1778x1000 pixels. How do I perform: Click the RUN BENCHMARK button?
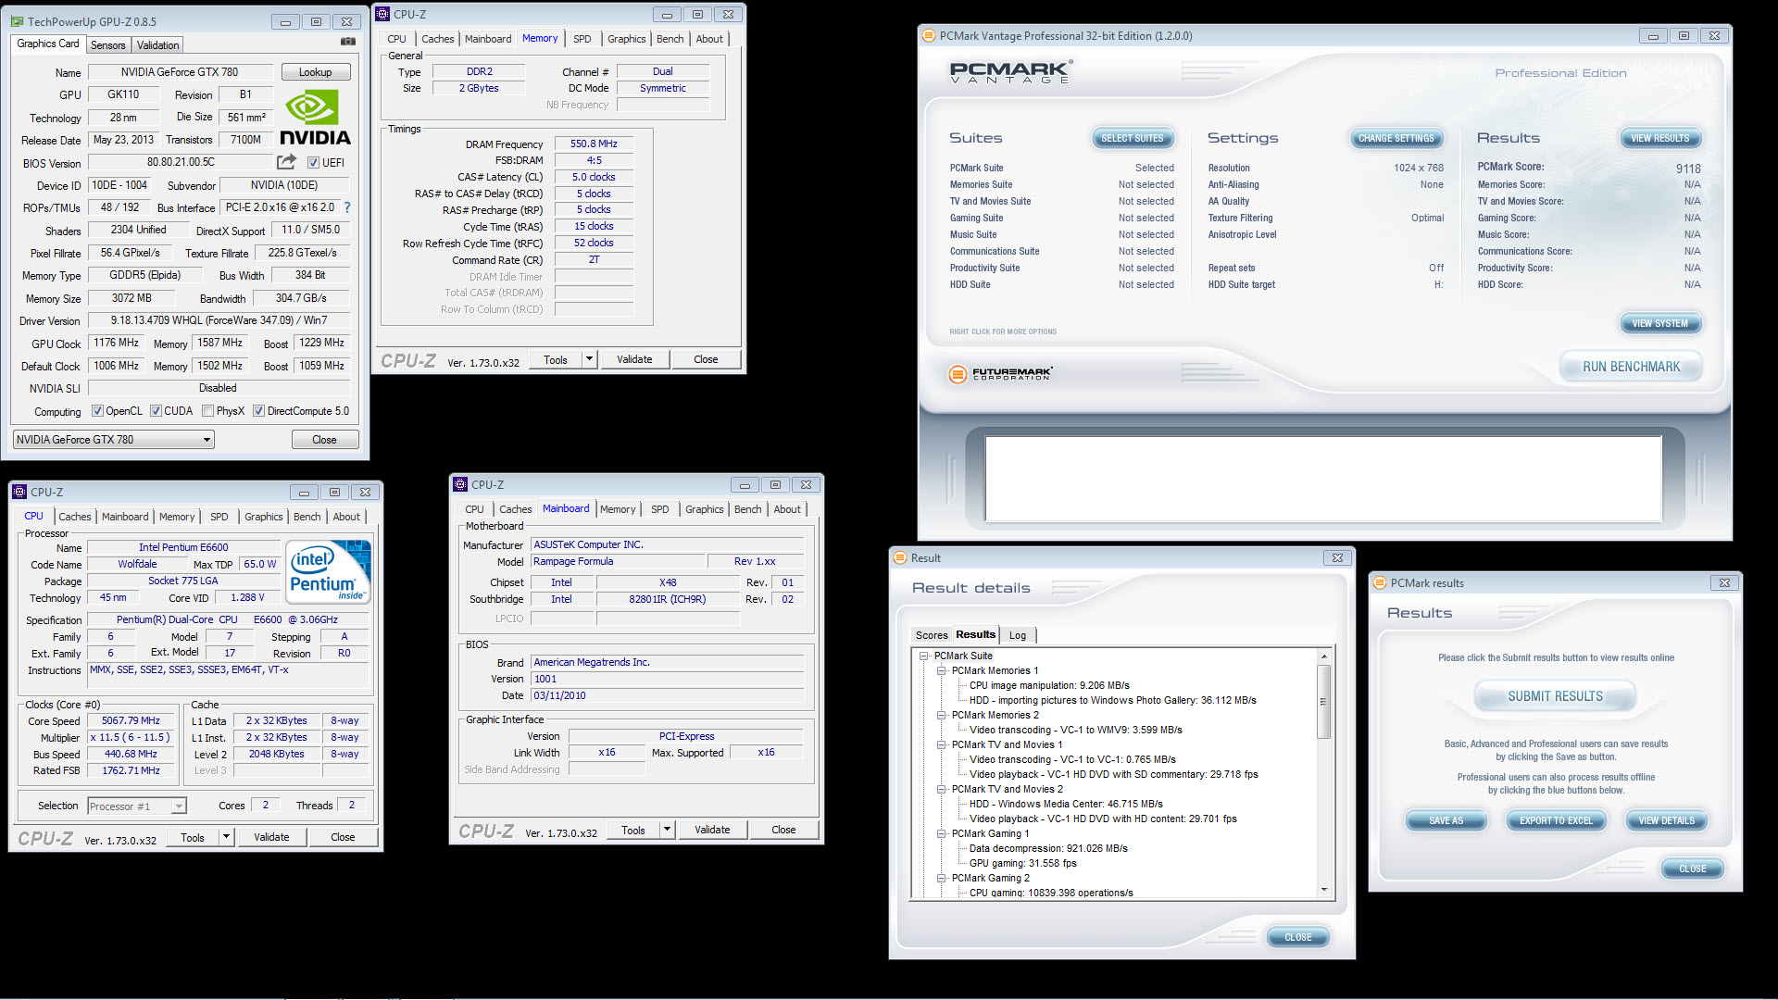pos(1631,367)
